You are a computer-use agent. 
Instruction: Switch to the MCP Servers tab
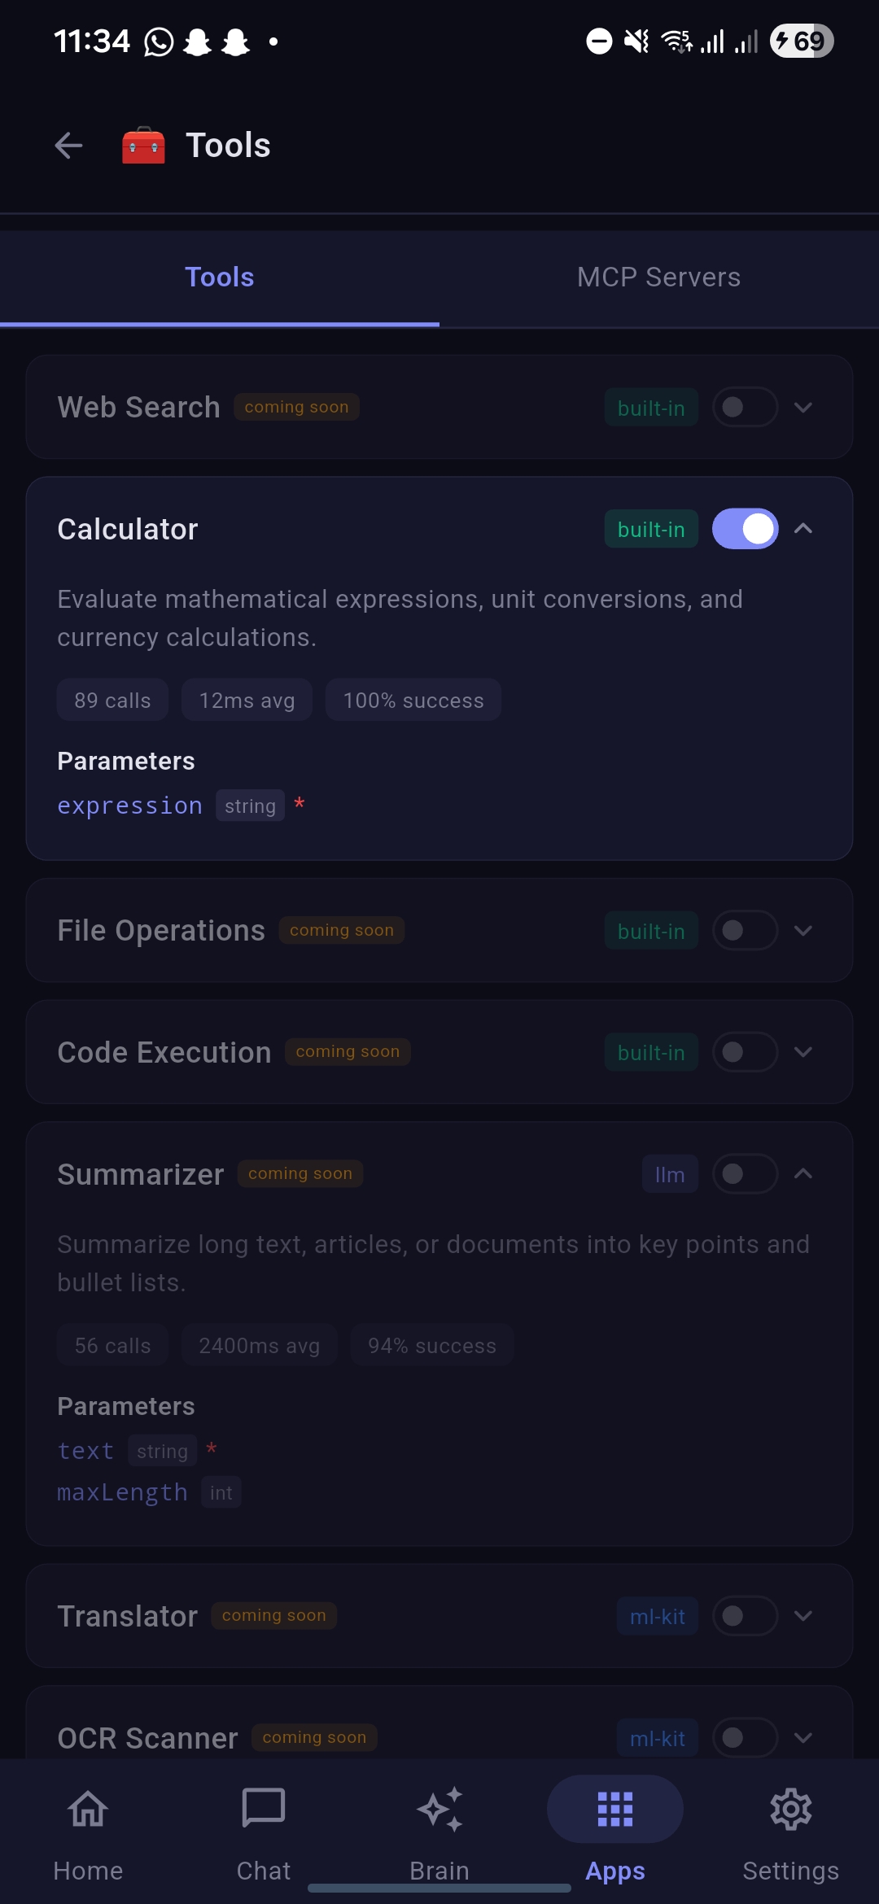(x=658, y=277)
